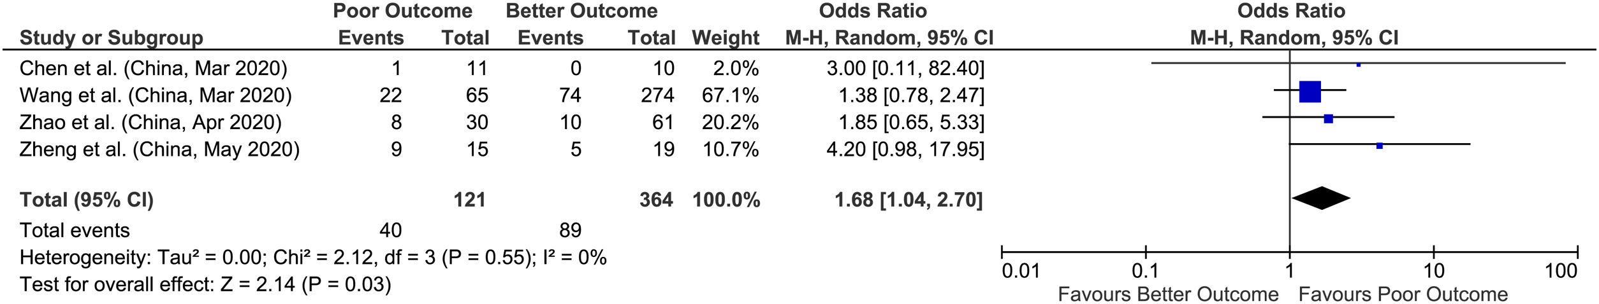Click the Zhao et al. study row label
This screenshot has width=1599, height=304.
[x=150, y=122]
